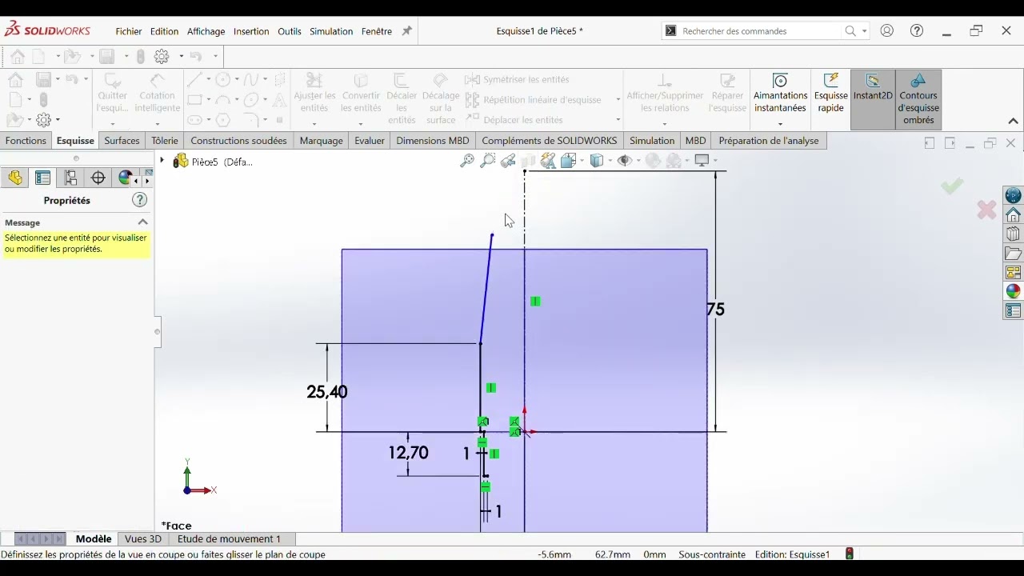Expand the Pièce5 flyout tree
This screenshot has height=576, width=1024.
(x=162, y=161)
